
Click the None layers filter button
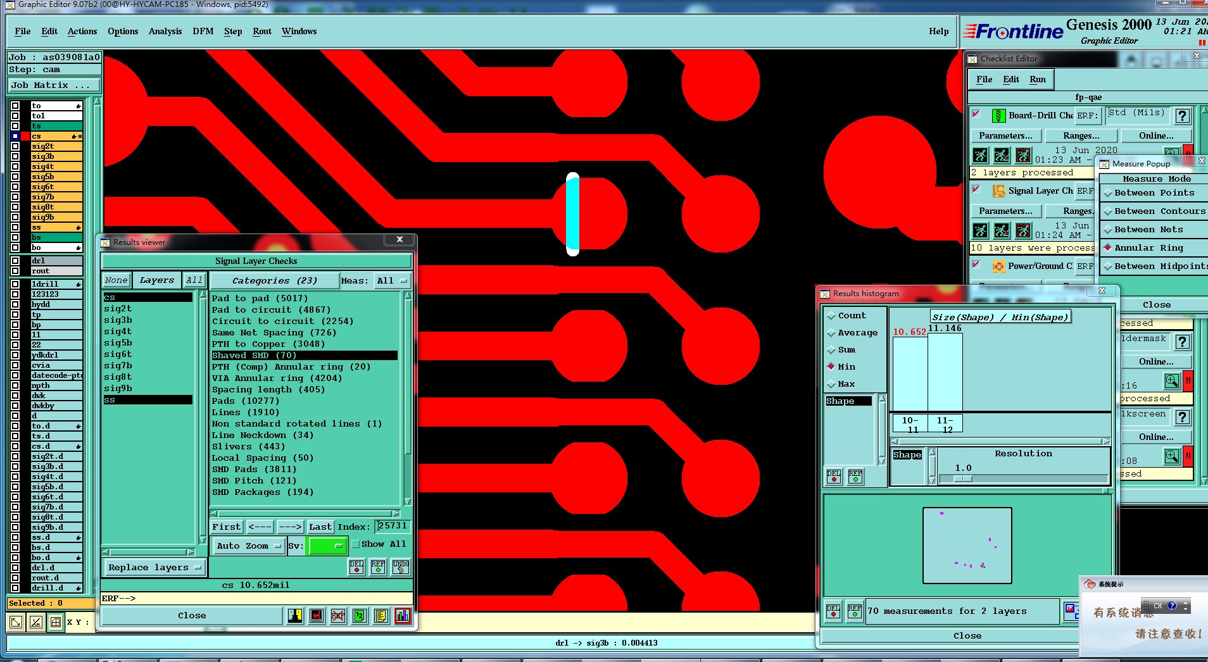116,280
